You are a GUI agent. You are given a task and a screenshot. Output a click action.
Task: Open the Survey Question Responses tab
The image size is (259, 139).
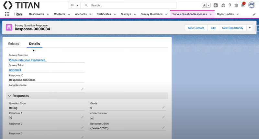(x=189, y=14)
